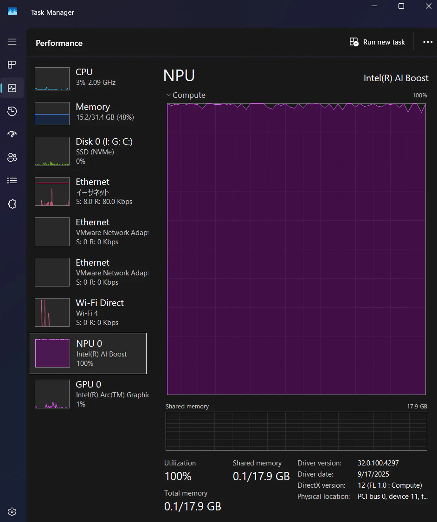437x522 pixels.
Task: Select the イーサネット Ethernet item
Action: coord(88,191)
